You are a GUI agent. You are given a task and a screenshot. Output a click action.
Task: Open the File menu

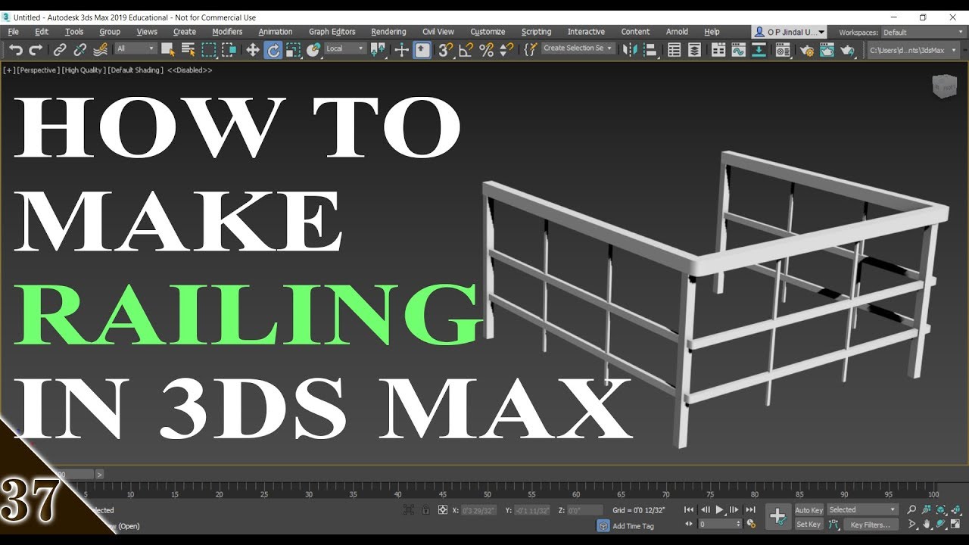(14, 32)
